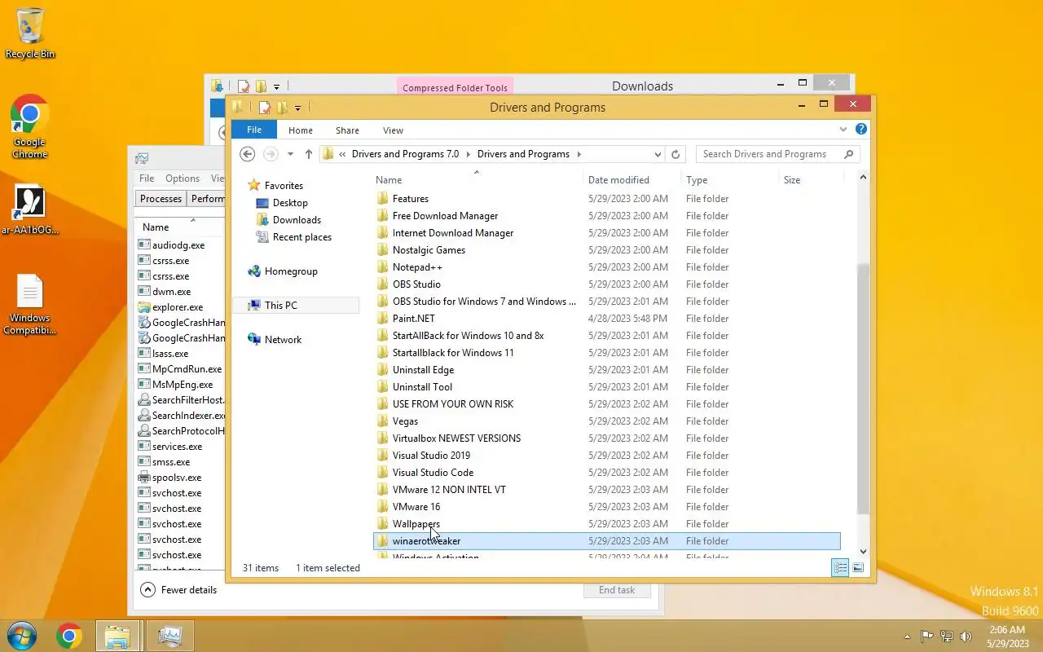Click Properties icon in quick access toolbar
This screenshot has width=1043, height=652.
[265, 108]
